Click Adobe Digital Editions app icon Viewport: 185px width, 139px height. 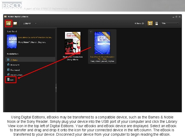tap(5, 16)
